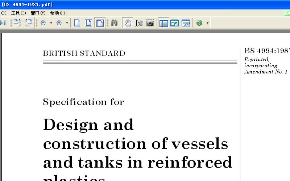Open search with the binoculars icon
The image size is (290, 181).
click(114, 23)
